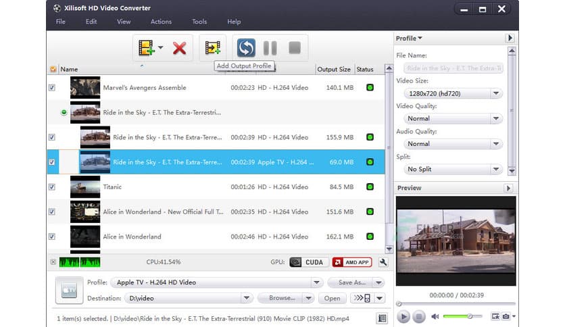Image resolution: width=565 pixels, height=327 pixels.
Task: Remove selected item with red X icon
Action: pyautogui.click(x=179, y=48)
